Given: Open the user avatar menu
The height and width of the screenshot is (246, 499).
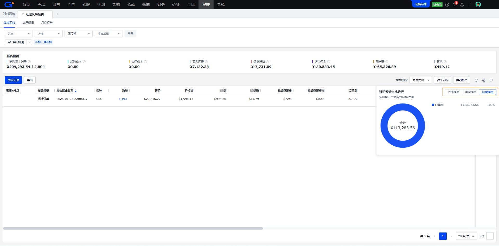Looking at the screenshot, I should [478, 4].
